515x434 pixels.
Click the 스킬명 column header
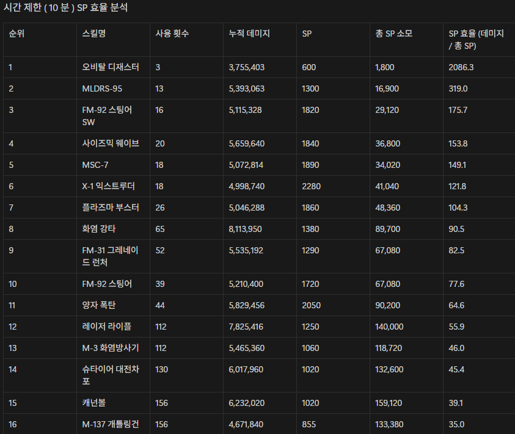94,34
